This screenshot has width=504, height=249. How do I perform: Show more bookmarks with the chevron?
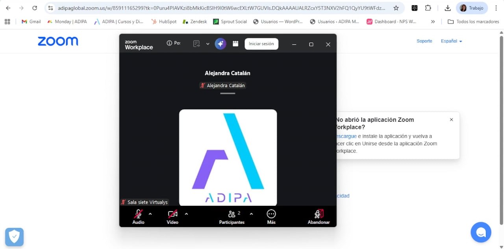coord(433,22)
